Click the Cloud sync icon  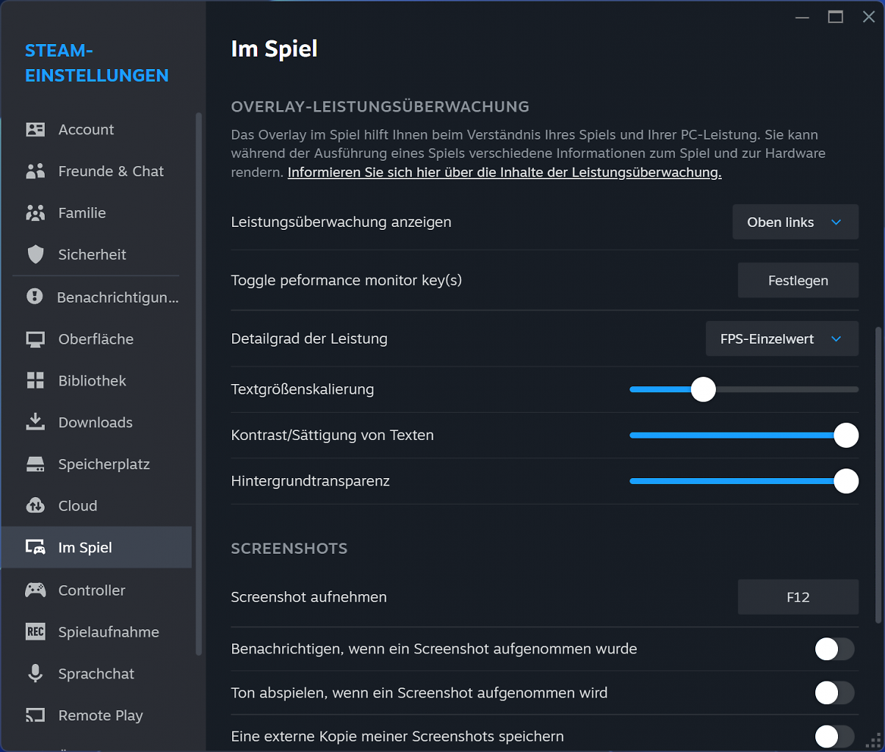[x=35, y=506]
